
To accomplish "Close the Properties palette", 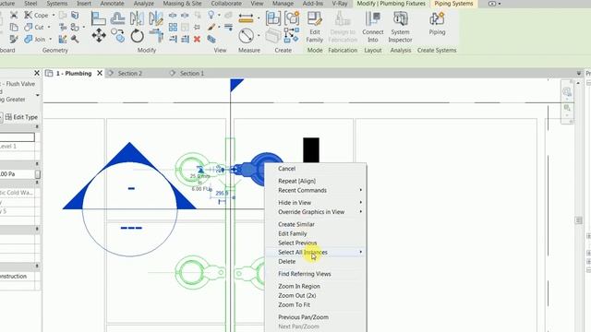I will click(37, 73).
